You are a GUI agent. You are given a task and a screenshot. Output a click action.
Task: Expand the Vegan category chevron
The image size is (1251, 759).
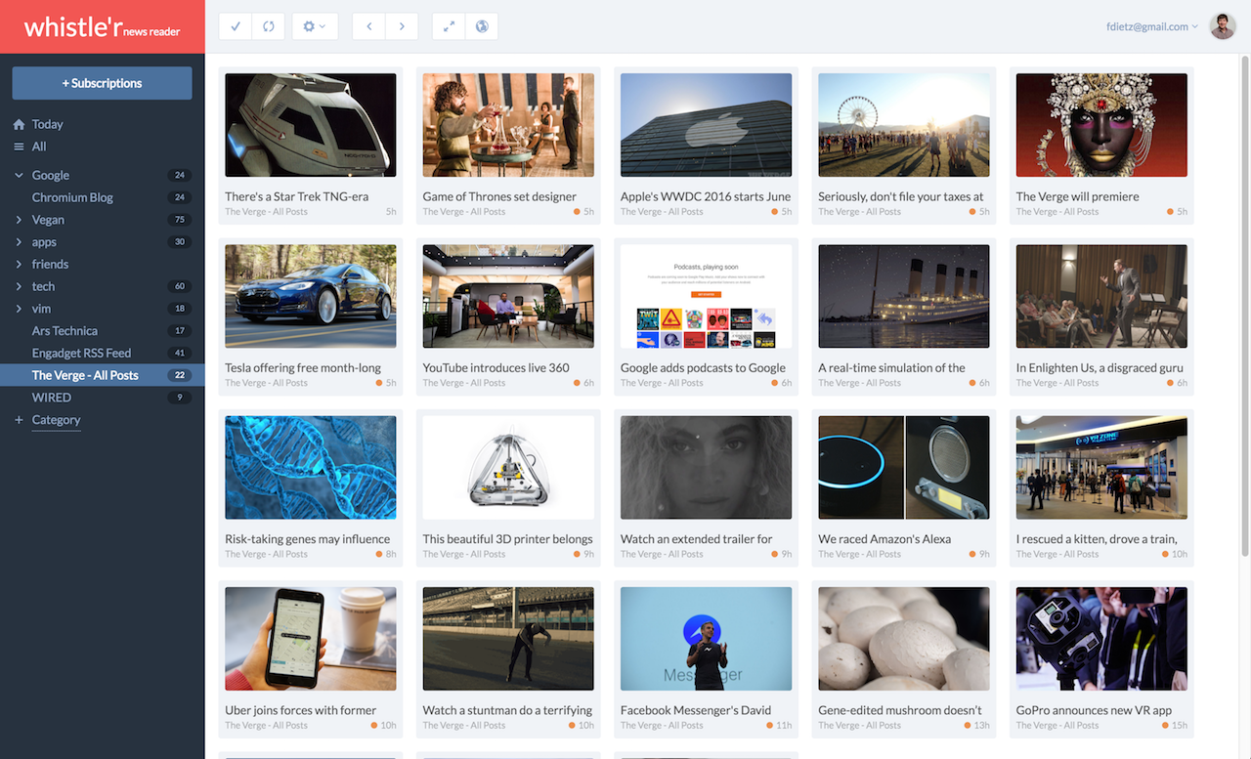(x=19, y=220)
